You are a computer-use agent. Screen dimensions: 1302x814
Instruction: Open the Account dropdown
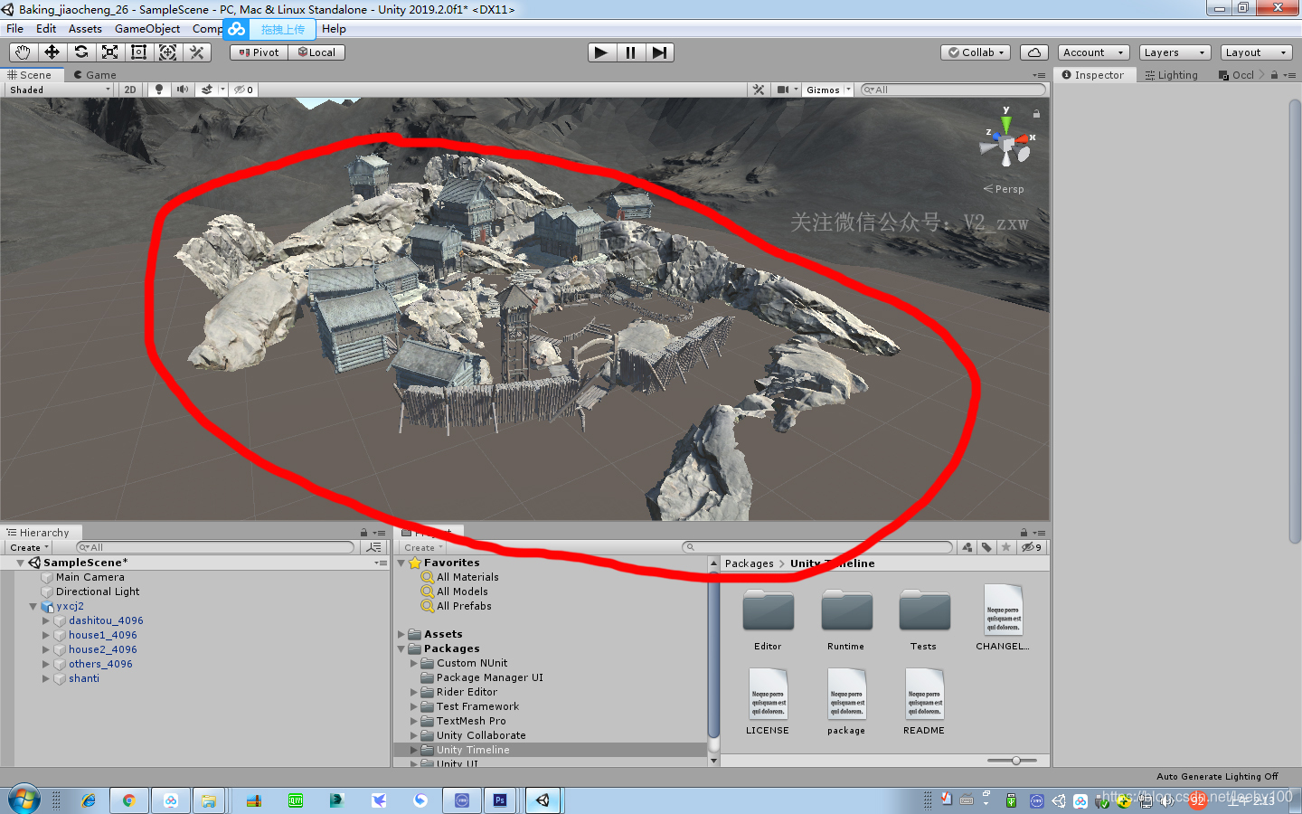pos(1094,52)
